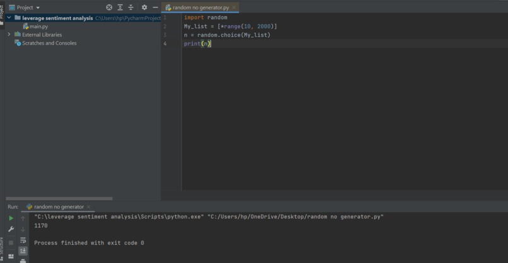Click 'Process finished with exit code 0'
Viewport: 508px width, 263px height.
89,243
